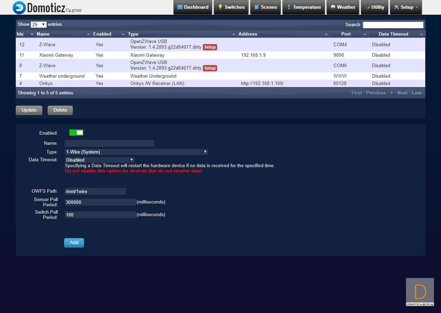Viewport: 441px width, 313px height.
Task: Click Setup button for Z-Wave COM4
Action: pos(210,47)
